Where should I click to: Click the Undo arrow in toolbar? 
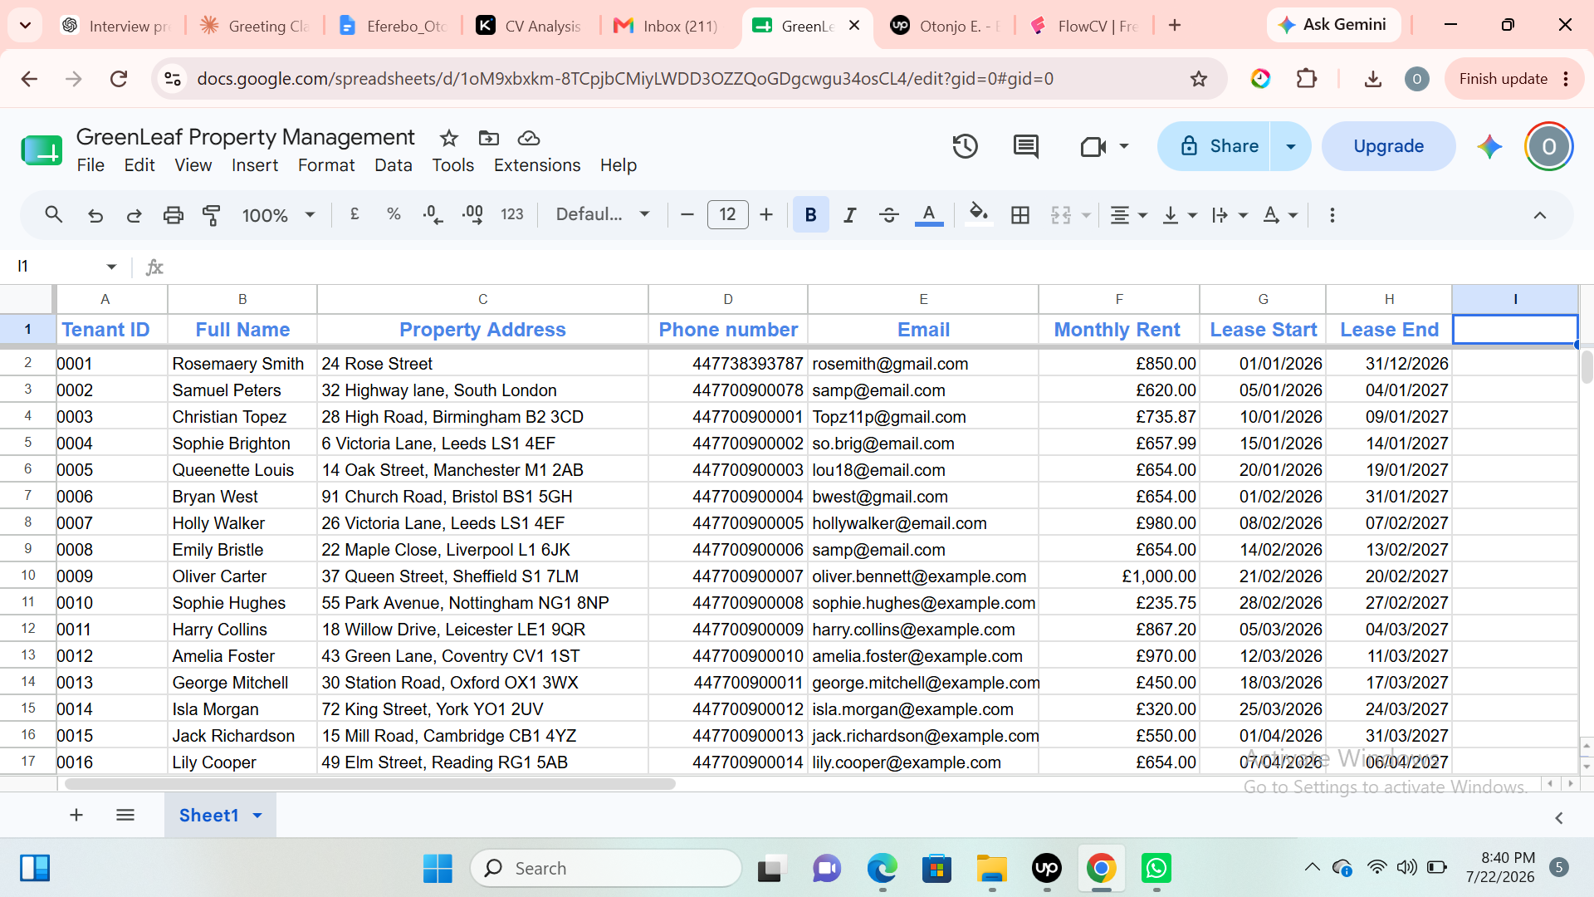click(x=95, y=215)
